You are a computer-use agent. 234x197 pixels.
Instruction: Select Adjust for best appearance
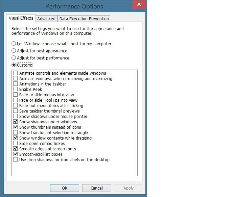(14, 51)
